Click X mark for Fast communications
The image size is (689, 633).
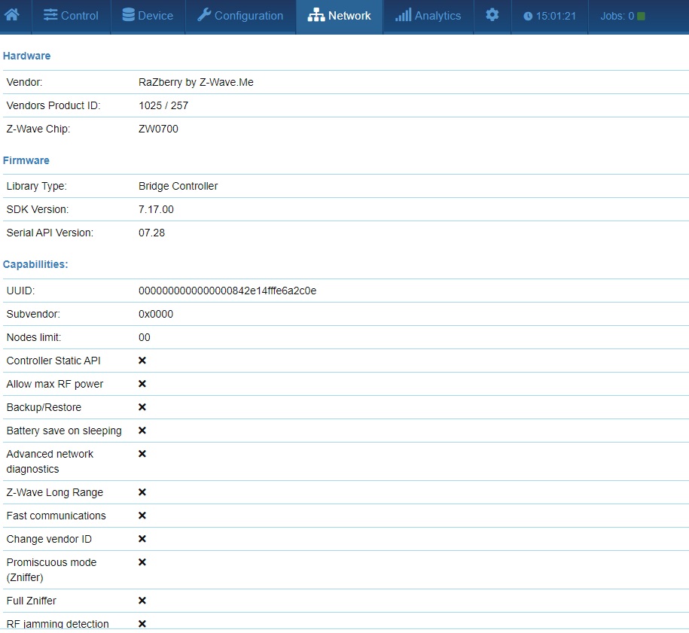click(142, 516)
